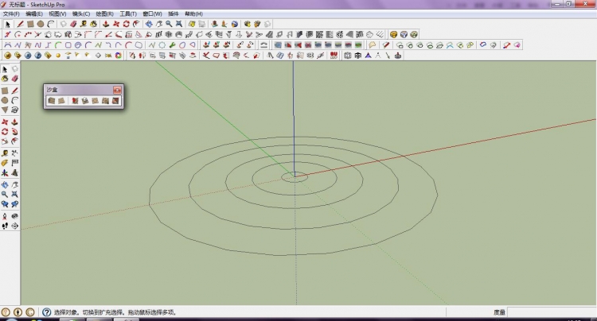Select the Eraser tool in left palette

pyautogui.click(x=14, y=79)
